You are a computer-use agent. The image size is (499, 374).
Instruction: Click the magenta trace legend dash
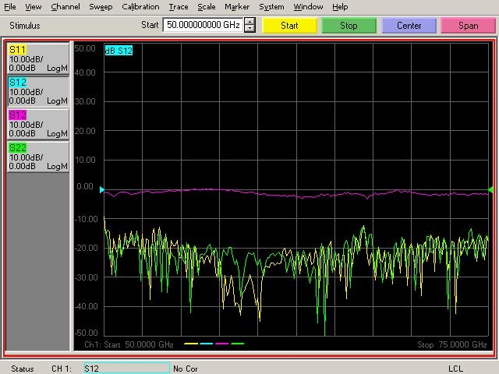tap(222, 344)
